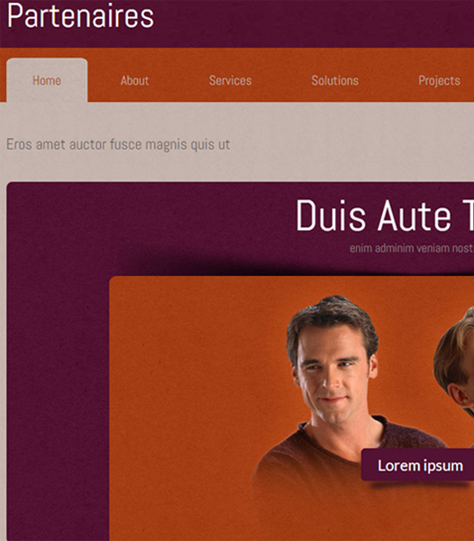This screenshot has width=474, height=541.
Task: Click the Eros amet auctor tagline
Action: pyautogui.click(x=118, y=144)
